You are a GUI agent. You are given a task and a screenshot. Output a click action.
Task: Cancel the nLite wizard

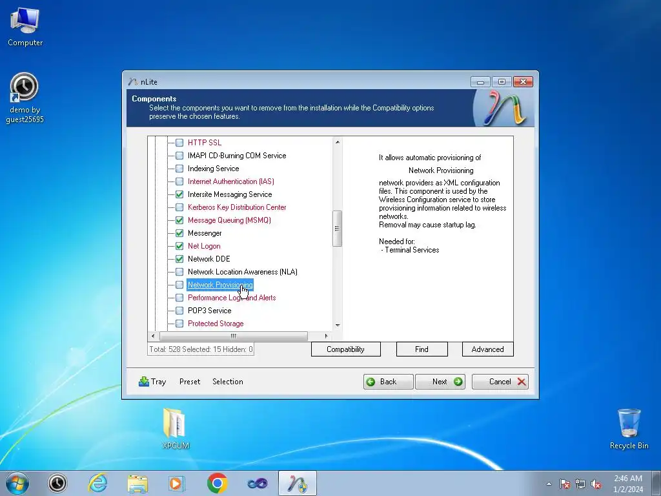point(500,382)
